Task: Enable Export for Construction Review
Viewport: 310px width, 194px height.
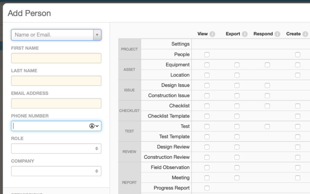Action: (237, 157)
